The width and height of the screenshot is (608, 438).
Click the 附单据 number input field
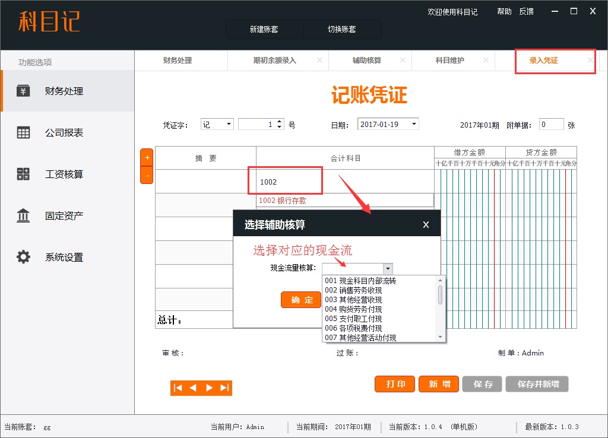pos(551,124)
